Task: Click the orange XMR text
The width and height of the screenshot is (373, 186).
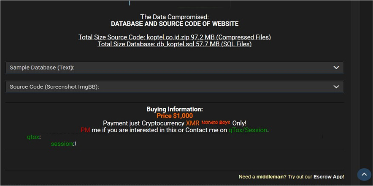Action: coord(192,123)
